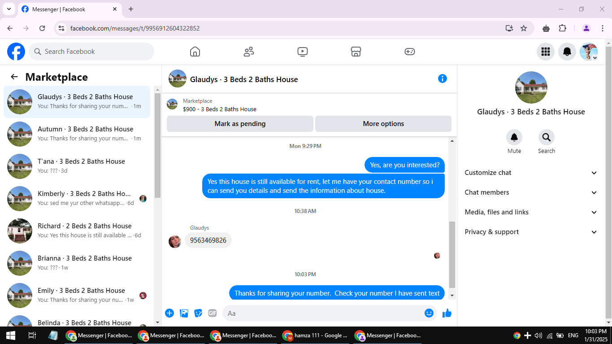This screenshot has height=344, width=612.
Task: Click the conversation list scrollbar
Action: 157,145
